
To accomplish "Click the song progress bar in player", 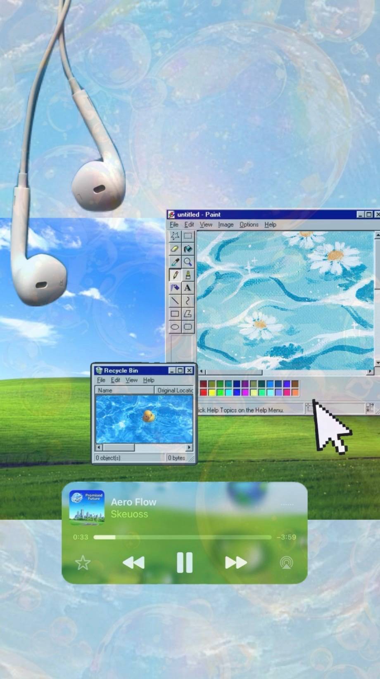I will tap(183, 537).
